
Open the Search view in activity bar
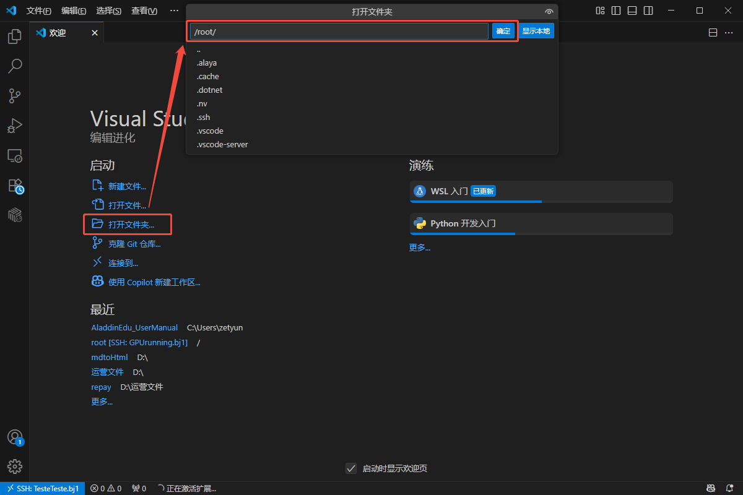[15, 66]
